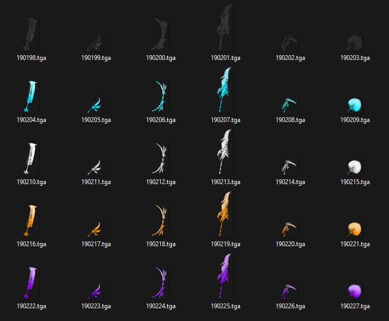Click the 190203.tga dark fan icon
Viewport: 389px width, 321px height.
[x=355, y=42]
